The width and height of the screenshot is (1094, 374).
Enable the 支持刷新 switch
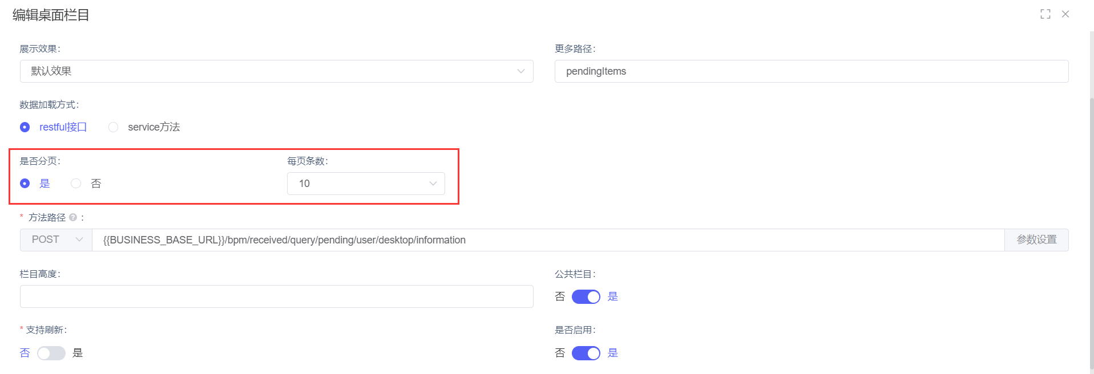(51, 353)
